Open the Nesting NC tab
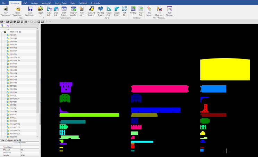The image size is (258, 157). [x=46, y=3]
